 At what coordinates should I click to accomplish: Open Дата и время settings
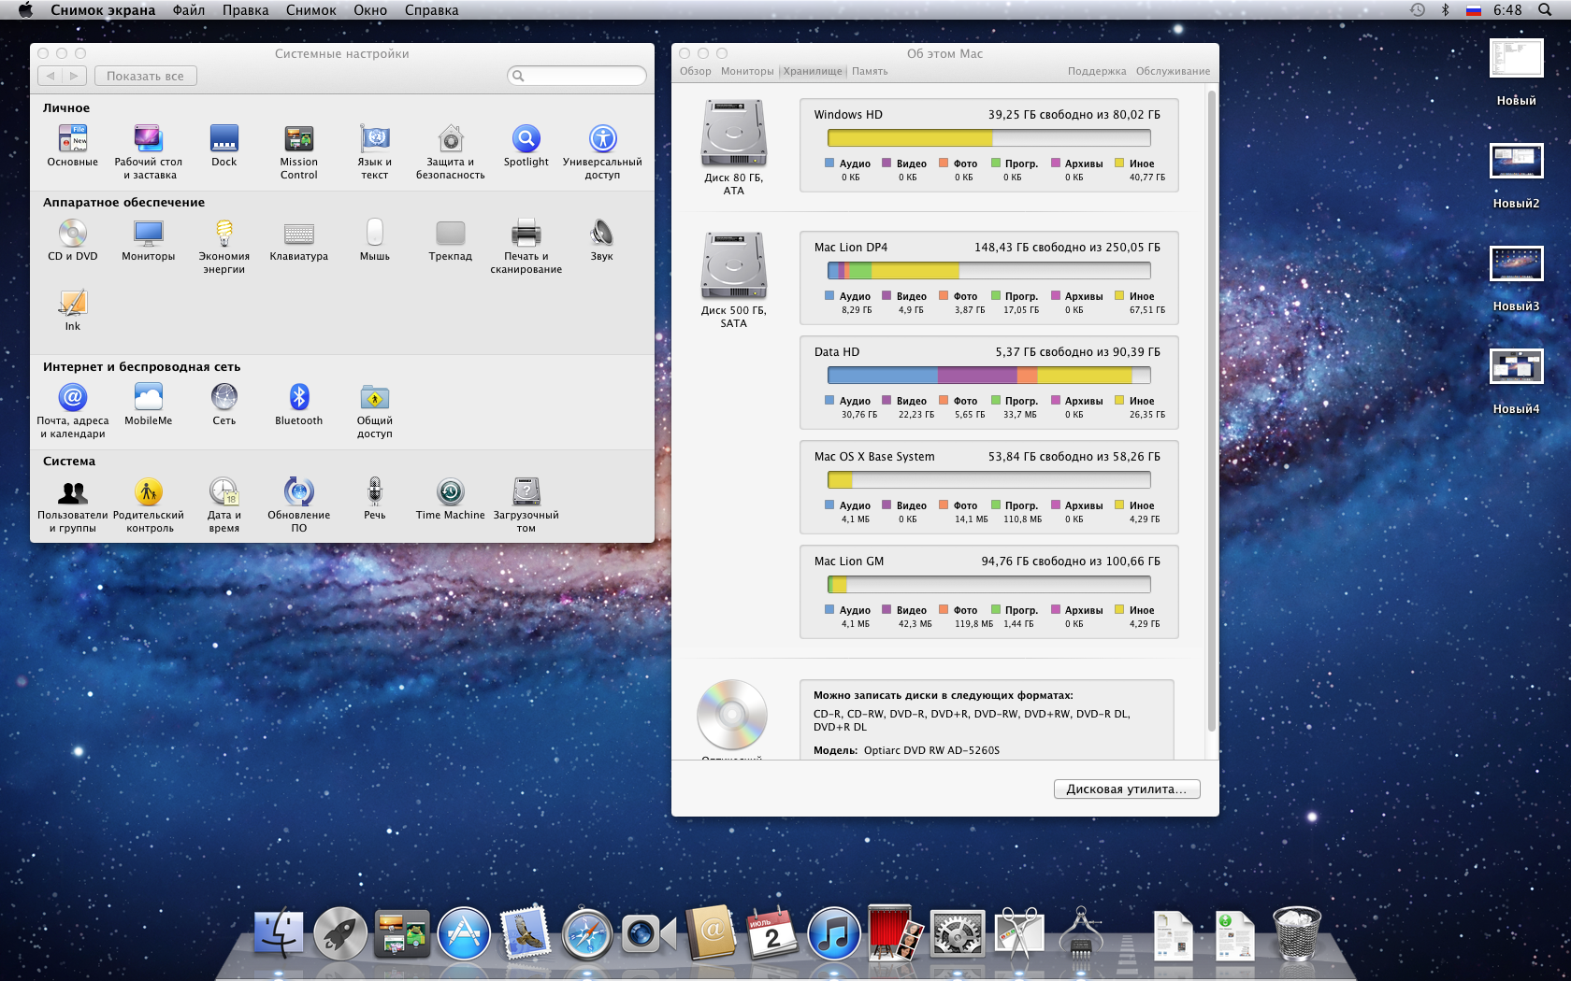223,493
